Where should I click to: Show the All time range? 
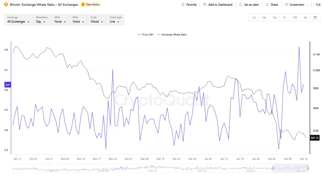pyautogui.click(x=305, y=18)
